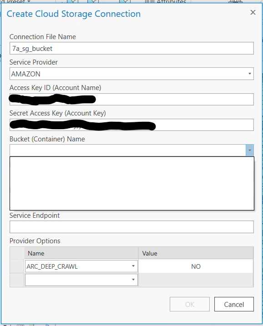This screenshot has width=263, height=326.
Task: Click the Service Endpoint text field
Action: [131, 227]
